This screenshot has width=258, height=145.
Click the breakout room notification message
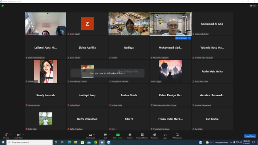coord(108,73)
